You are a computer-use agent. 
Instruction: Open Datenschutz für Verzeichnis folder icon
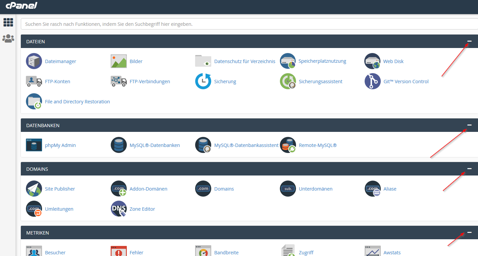click(x=203, y=61)
